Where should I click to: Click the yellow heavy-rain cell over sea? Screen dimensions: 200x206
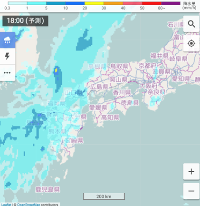56,70
